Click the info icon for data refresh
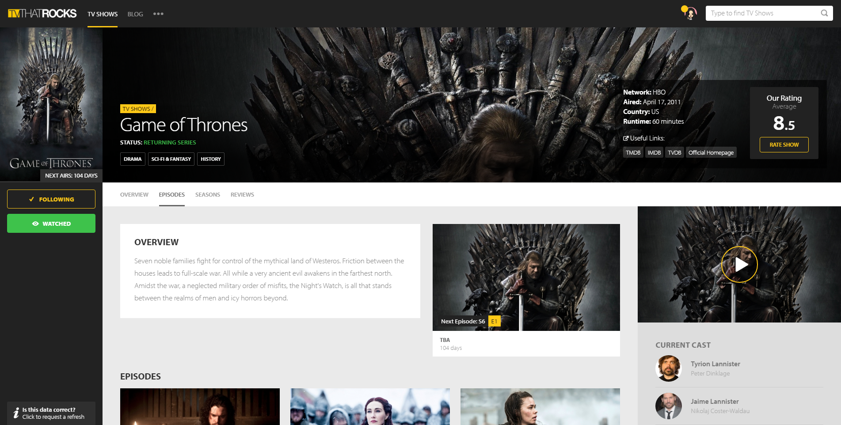The image size is (841, 425). click(x=16, y=413)
